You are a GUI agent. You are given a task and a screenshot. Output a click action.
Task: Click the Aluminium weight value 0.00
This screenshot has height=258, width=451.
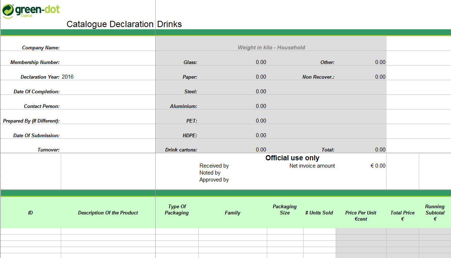pos(261,106)
